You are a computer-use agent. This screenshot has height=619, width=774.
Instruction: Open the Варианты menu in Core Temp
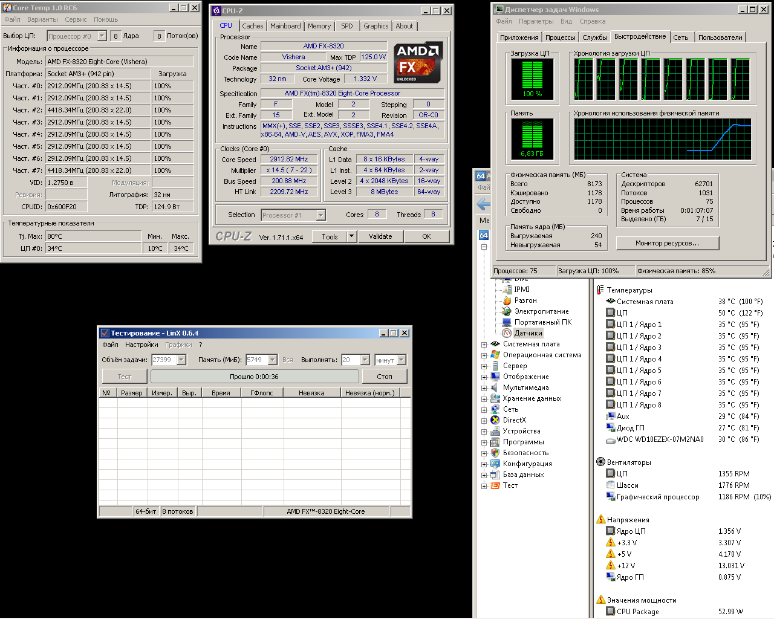pos(42,19)
